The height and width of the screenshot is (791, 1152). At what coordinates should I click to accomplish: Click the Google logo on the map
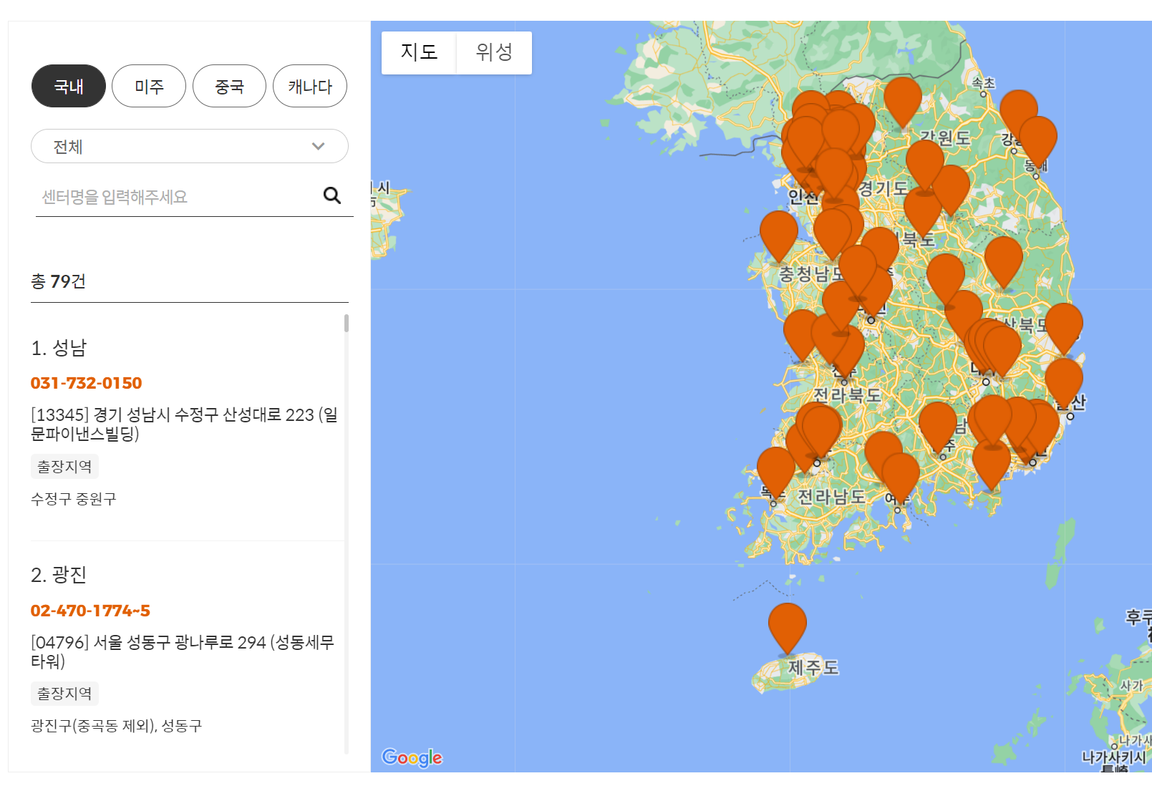point(412,757)
